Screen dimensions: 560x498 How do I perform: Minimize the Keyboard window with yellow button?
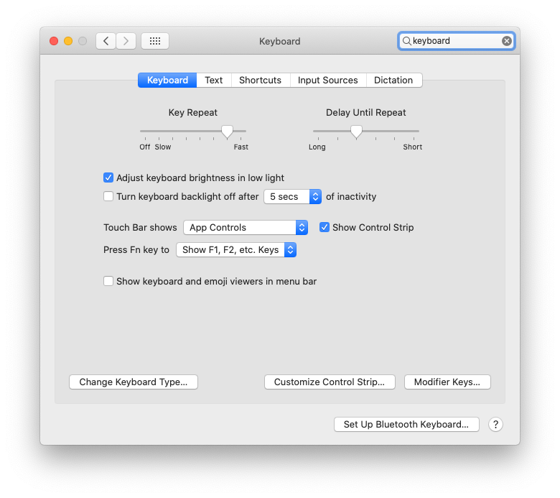(x=68, y=41)
